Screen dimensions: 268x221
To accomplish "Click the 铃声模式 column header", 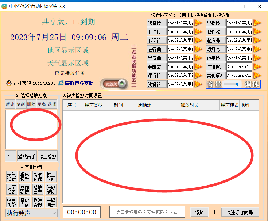I will click(229, 105).
